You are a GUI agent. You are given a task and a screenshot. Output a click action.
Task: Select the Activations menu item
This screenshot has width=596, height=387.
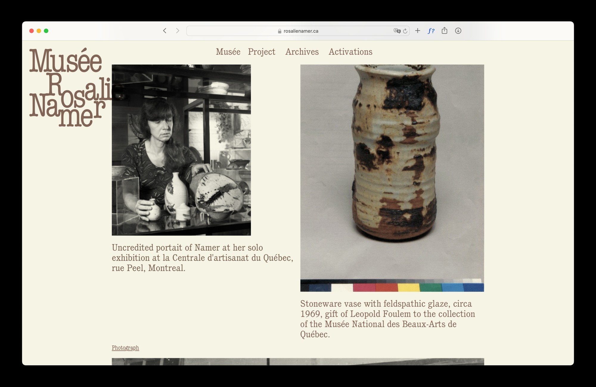350,52
